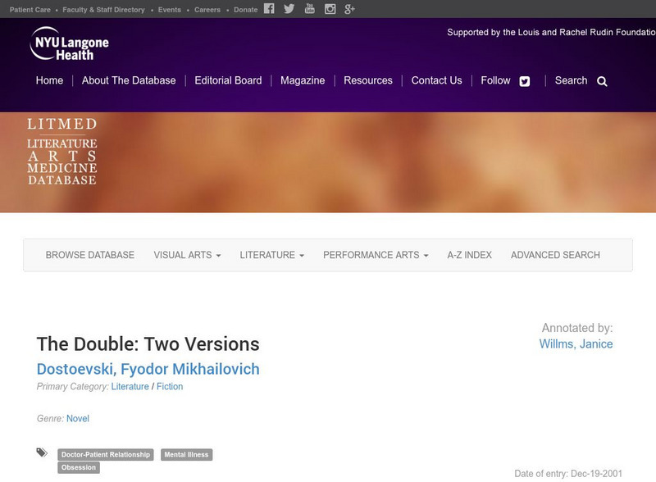Expand the Performance Arts dropdown
Screen dimensions: 656x482
point(376,255)
